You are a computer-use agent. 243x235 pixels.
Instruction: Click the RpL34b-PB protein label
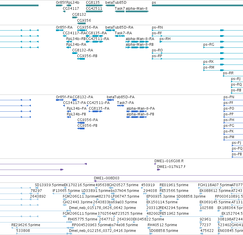pos(76,114)
